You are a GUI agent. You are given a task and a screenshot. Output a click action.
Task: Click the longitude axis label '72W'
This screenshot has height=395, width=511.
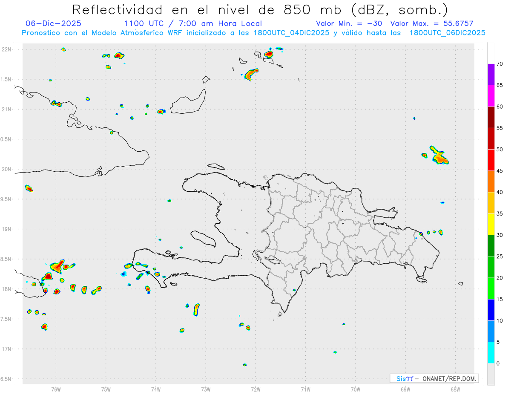(255, 389)
